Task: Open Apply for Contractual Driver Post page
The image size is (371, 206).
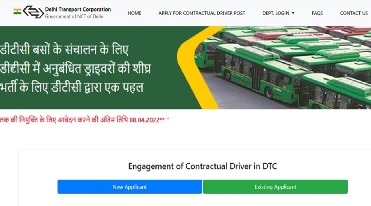Action: (202, 13)
